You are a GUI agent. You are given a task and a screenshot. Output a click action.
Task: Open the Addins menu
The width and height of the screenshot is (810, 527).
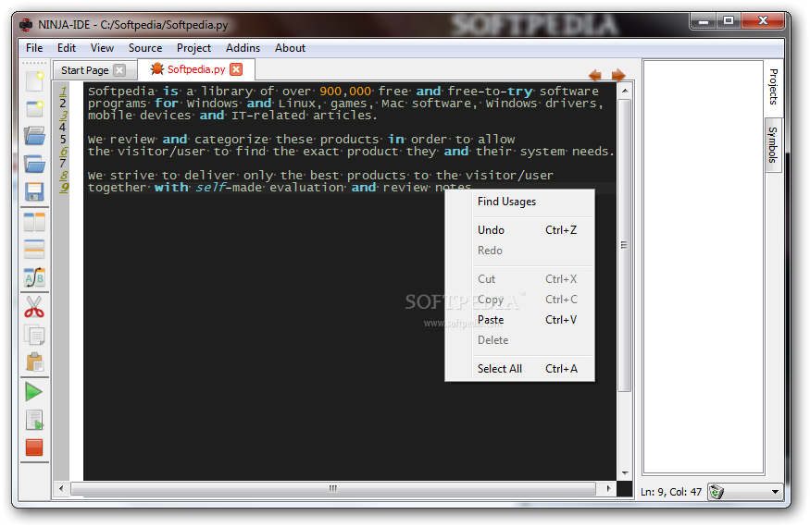[x=243, y=48]
